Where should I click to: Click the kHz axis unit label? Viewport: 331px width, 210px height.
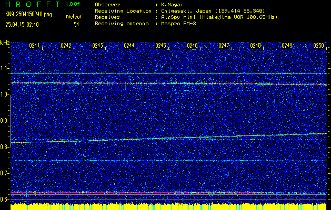click(5, 43)
